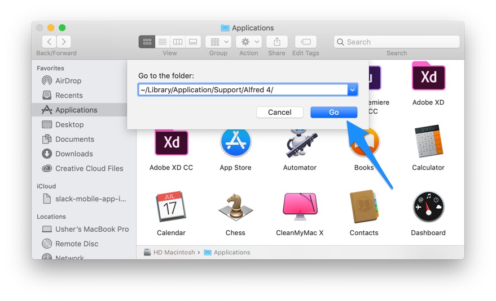This screenshot has height=301, width=496.
Task: Switch to list view
Action: pos(163,42)
